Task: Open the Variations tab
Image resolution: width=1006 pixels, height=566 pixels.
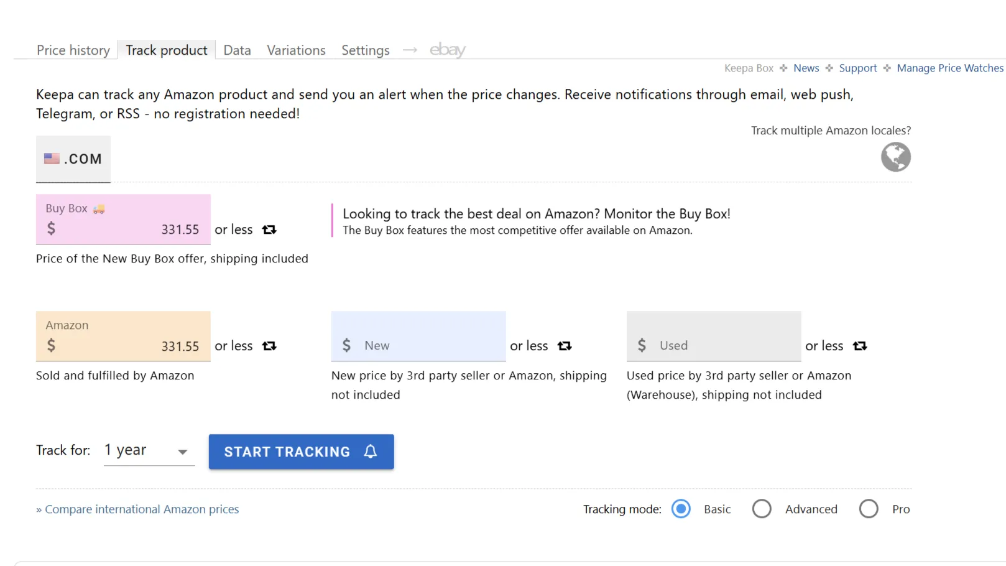Action: [296, 50]
